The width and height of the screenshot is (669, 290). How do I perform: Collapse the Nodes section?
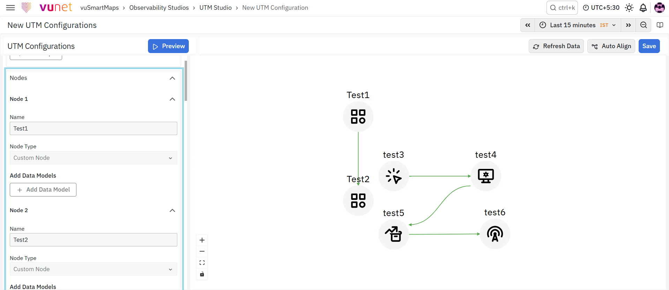(x=172, y=78)
